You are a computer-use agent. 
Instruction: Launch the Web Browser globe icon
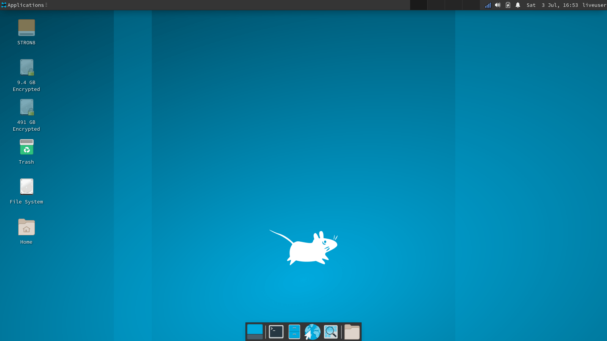[312, 332]
